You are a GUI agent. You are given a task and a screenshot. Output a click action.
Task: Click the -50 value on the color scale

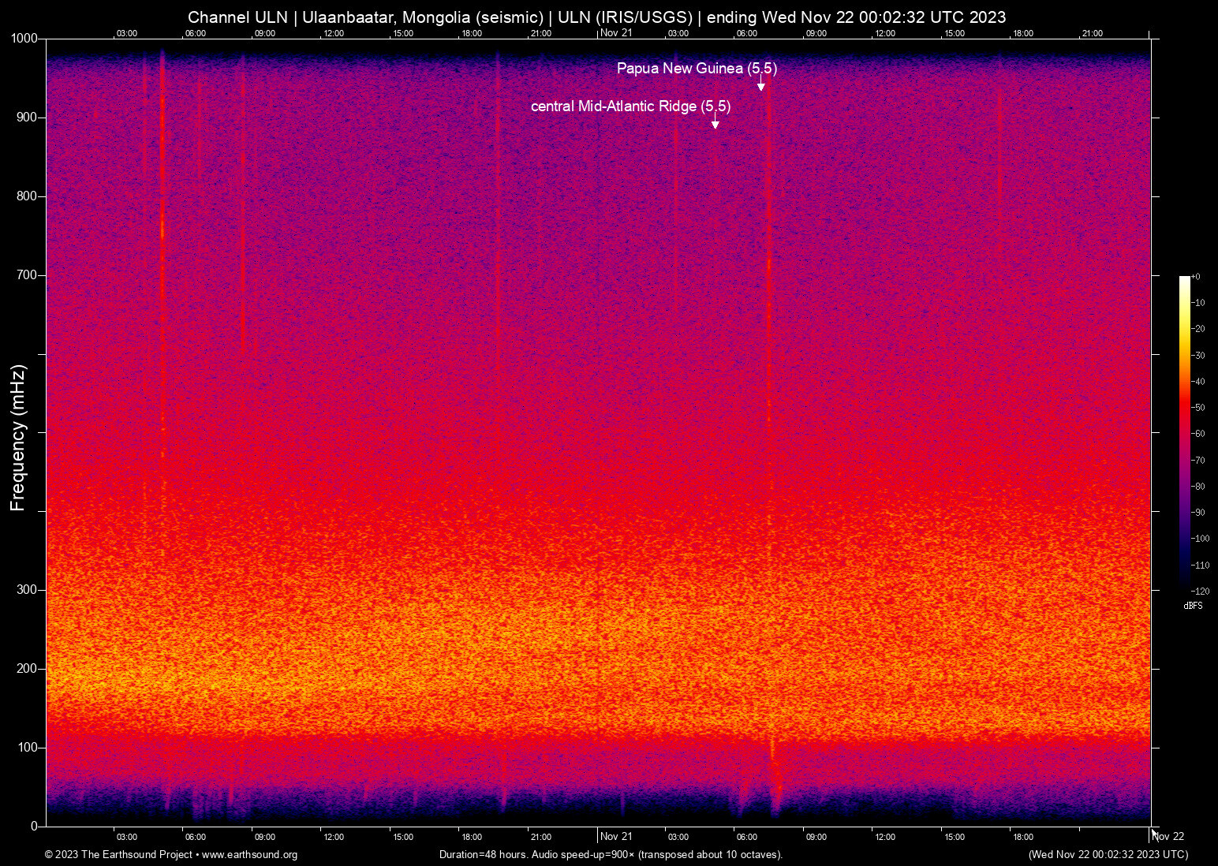(x=1198, y=408)
